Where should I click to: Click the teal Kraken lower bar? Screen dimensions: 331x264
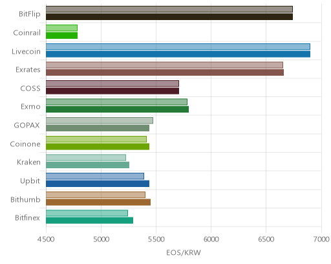coord(87,165)
